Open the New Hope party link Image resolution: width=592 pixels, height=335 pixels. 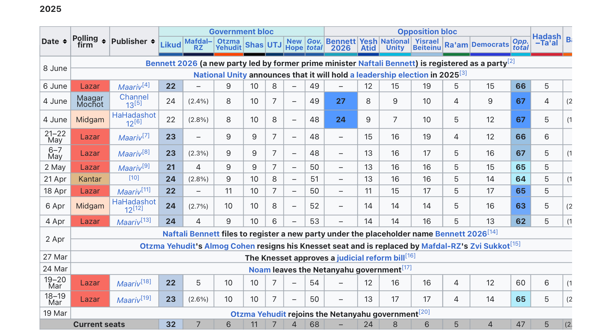pyautogui.click(x=294, y=44)
